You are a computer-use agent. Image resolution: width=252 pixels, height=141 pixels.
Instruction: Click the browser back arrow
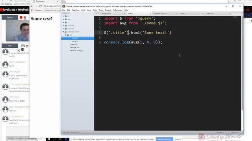pyautogui.click(x=32, y=6)
